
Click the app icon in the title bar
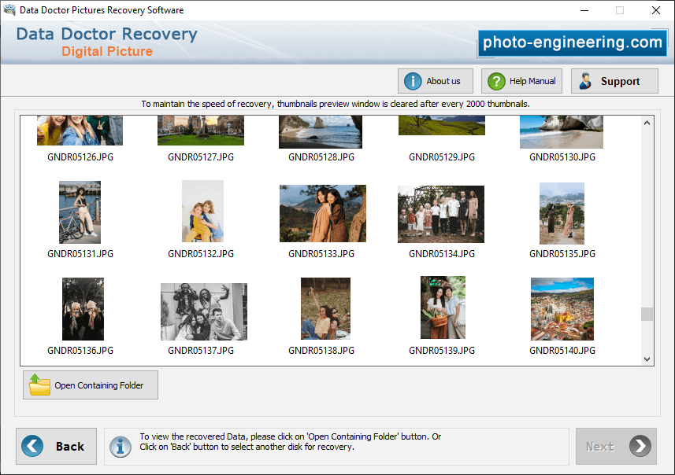click(x=9, y=9)
